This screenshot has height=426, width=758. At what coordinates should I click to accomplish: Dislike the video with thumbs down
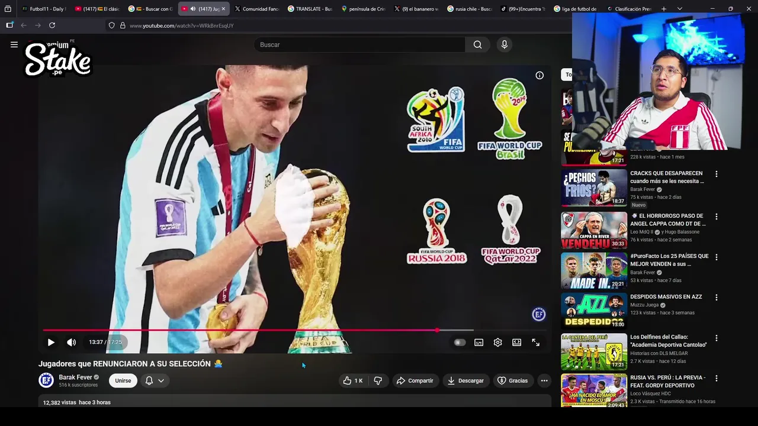378,380
